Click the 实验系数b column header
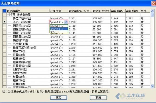Viewport: 156px width, 103px height. (133, 11)
